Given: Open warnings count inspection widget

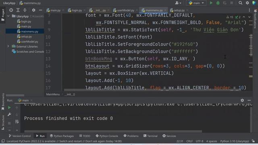Looking at the screenshot, I should 230,17.
